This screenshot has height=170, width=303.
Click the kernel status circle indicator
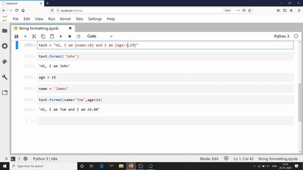296,36
